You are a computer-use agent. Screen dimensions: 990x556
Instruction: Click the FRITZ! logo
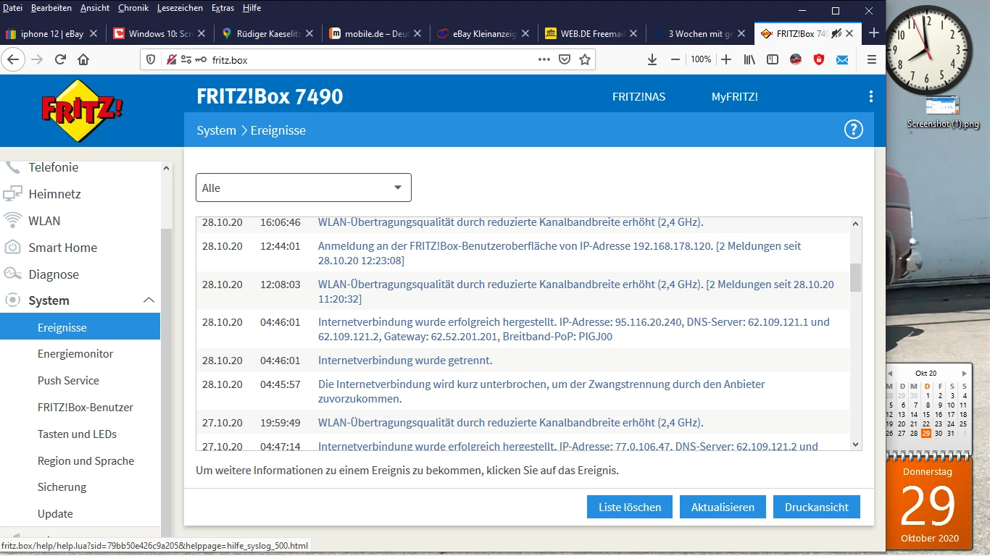(x=82, y=111)
